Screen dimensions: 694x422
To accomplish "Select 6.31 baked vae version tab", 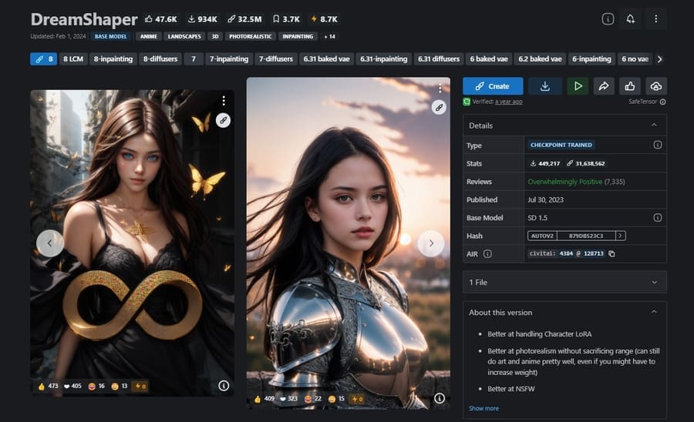I will coord(327,59).
